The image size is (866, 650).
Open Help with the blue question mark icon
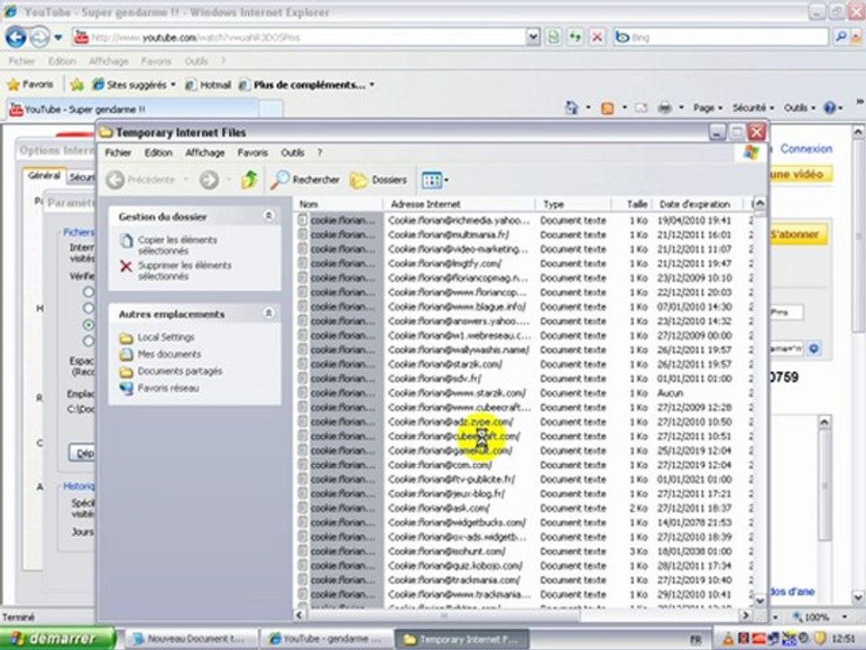pyautogui.click(x=830, y=107)
